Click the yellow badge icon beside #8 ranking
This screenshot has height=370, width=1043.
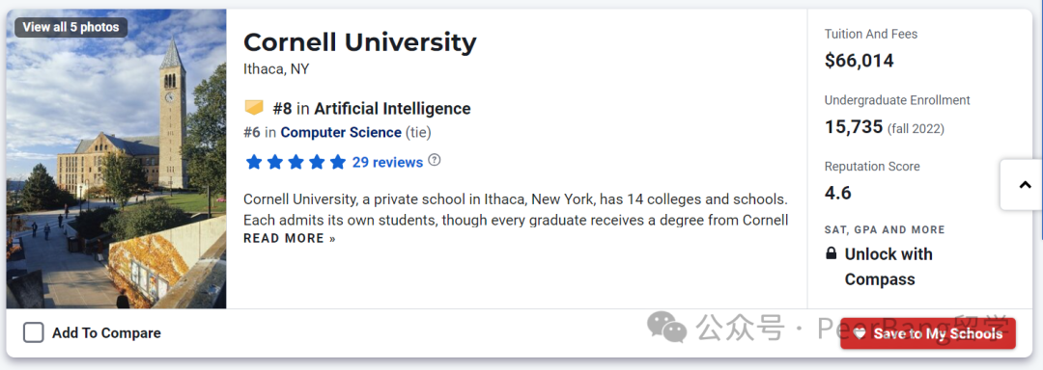[x=254, y=108]
